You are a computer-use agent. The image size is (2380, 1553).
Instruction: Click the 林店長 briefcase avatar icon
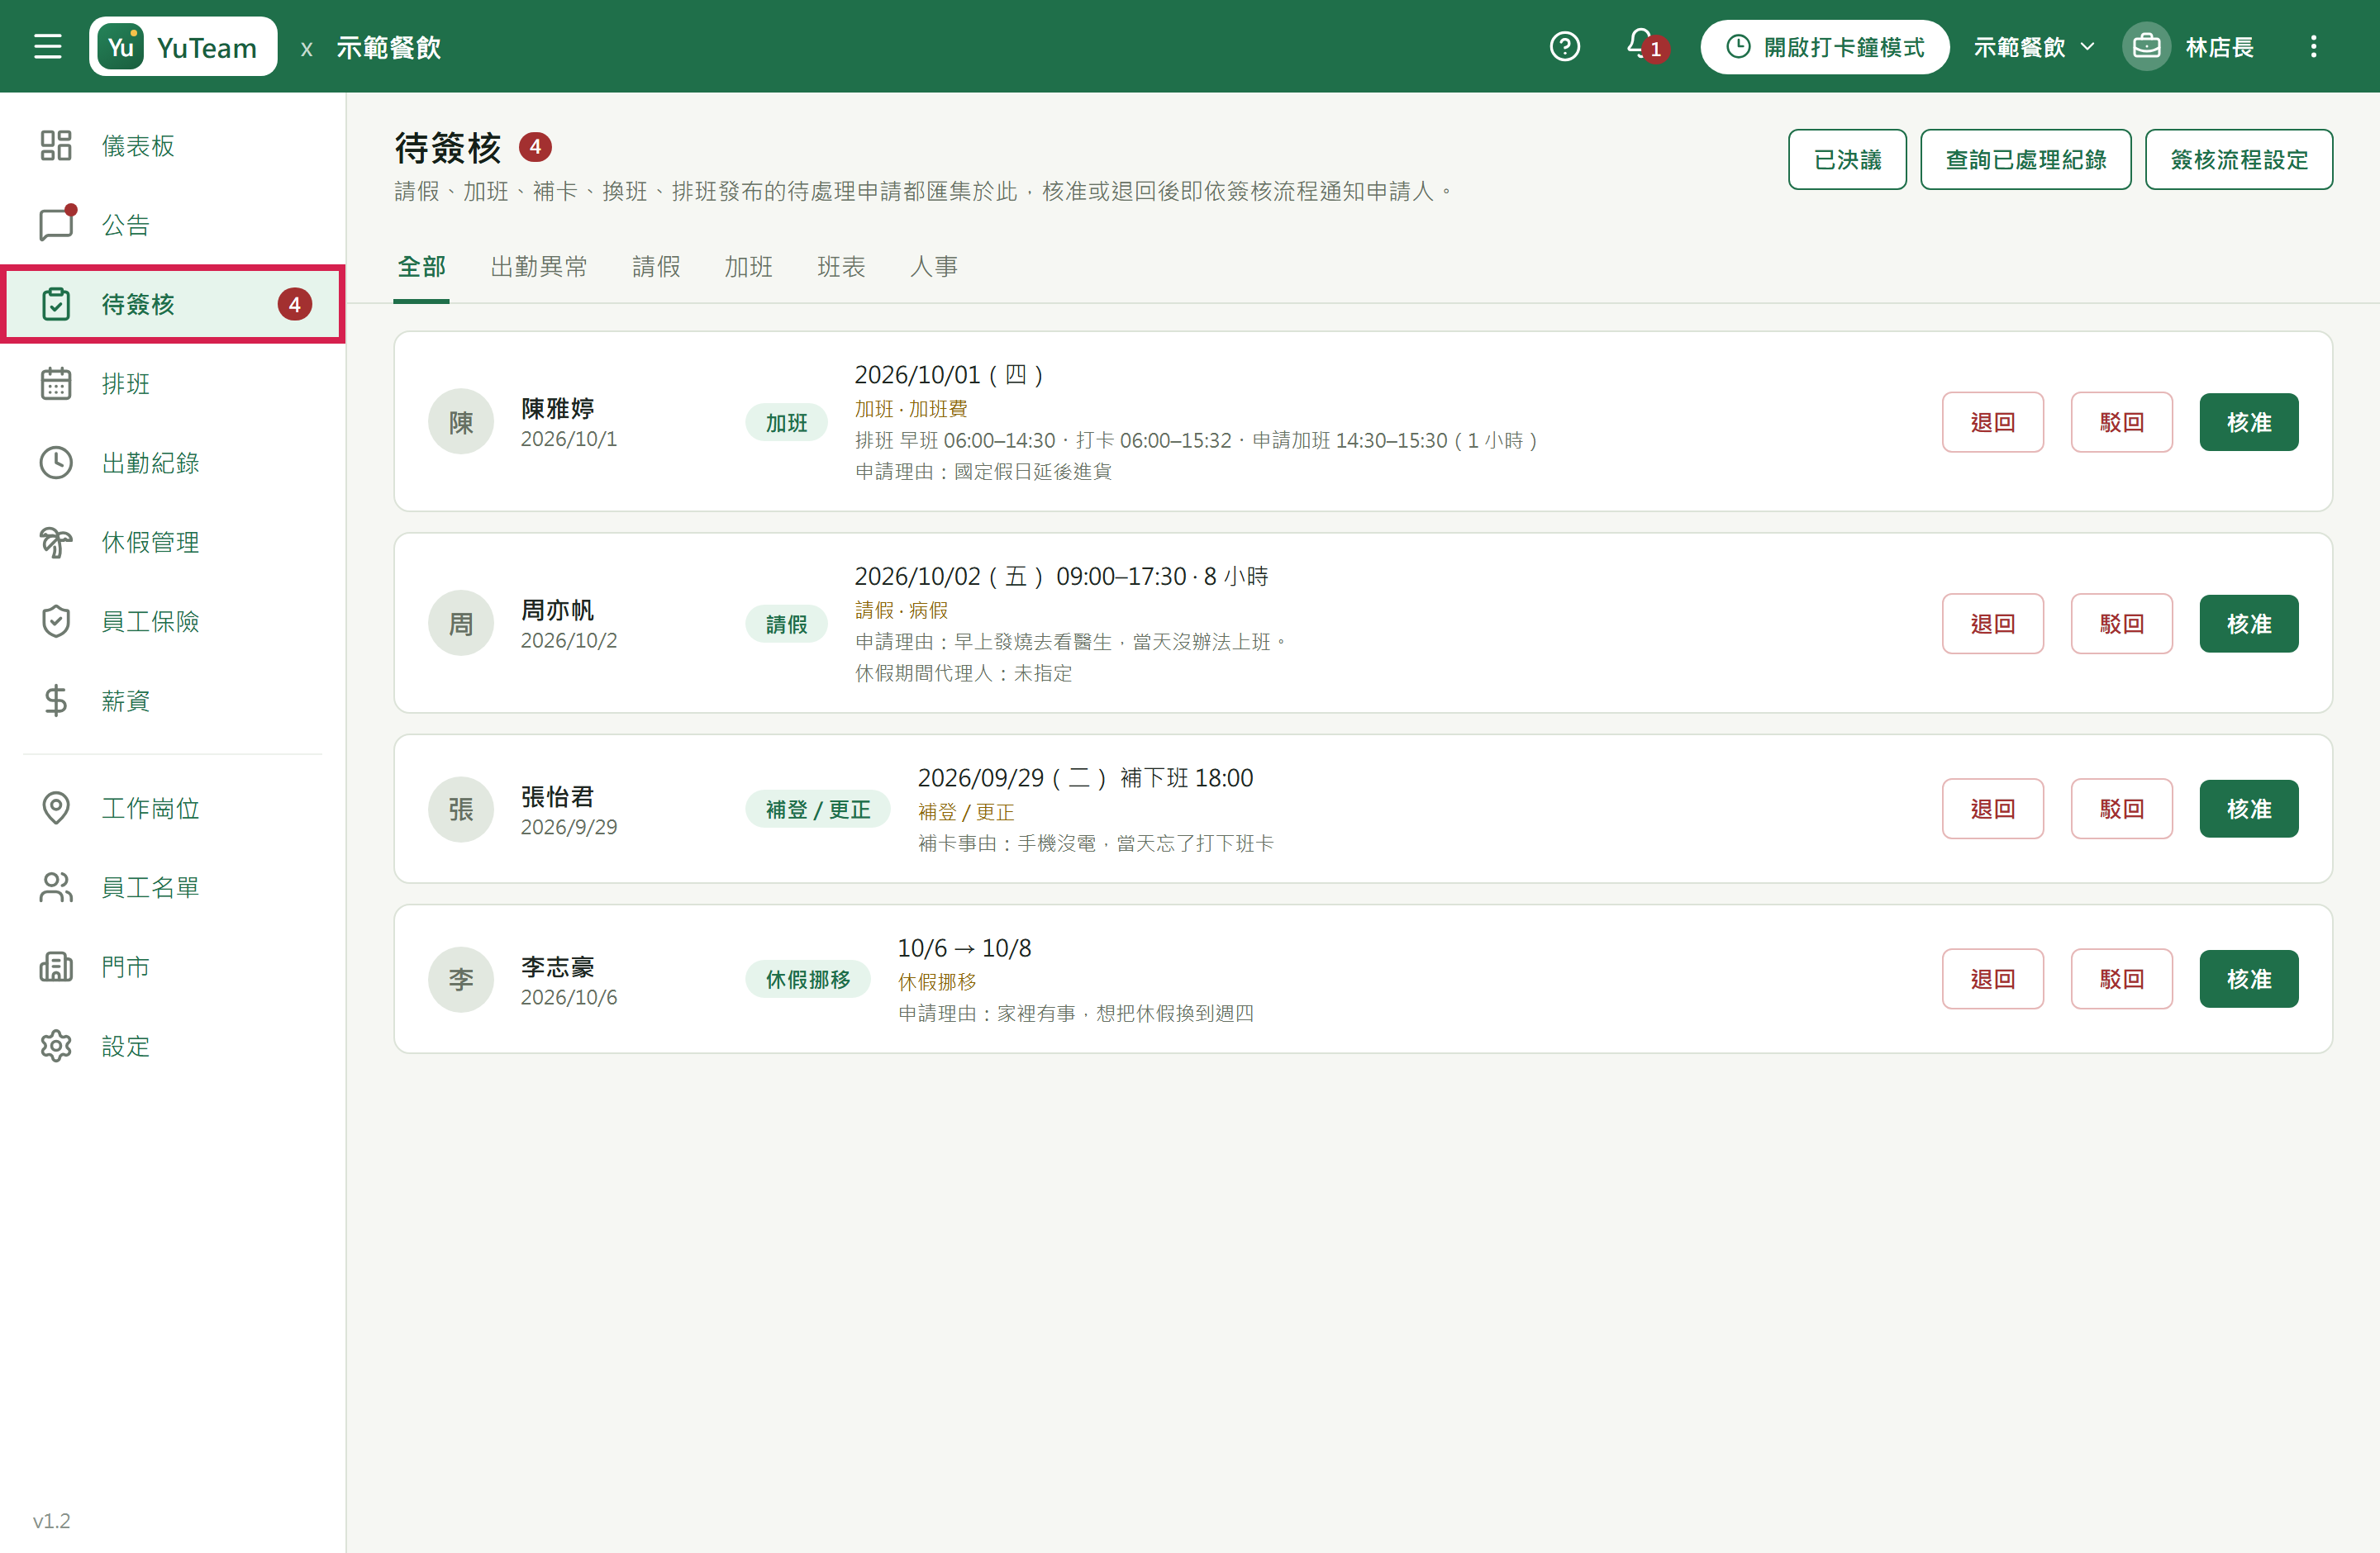pyautogui.click(x=2146, y=46)
